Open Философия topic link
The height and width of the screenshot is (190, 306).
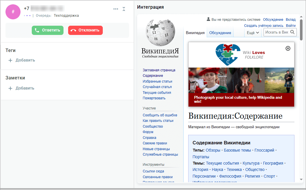[230, 176]
